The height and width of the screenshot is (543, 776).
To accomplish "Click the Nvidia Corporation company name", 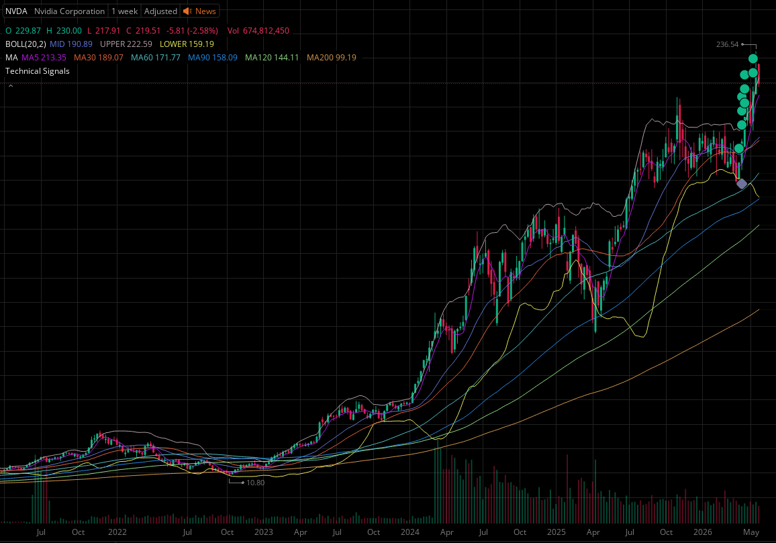I will 69,11.
